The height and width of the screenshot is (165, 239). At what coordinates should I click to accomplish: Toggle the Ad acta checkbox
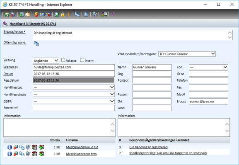pyautogui.click(x=63, y=60)
